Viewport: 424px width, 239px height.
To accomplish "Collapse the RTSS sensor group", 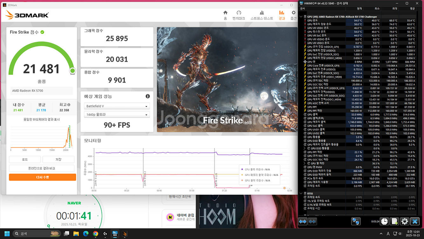I will point(301,193).
